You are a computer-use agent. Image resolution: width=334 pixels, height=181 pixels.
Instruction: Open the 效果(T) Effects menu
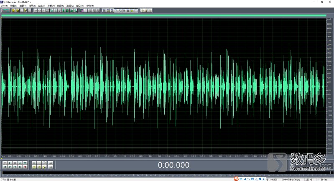click(31, 6)
